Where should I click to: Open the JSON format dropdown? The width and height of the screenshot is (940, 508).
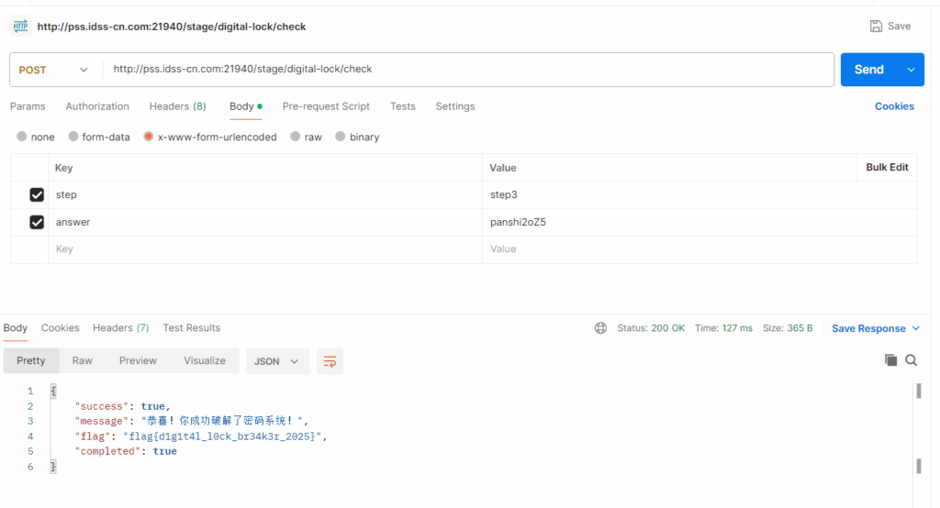coord(276,361)
